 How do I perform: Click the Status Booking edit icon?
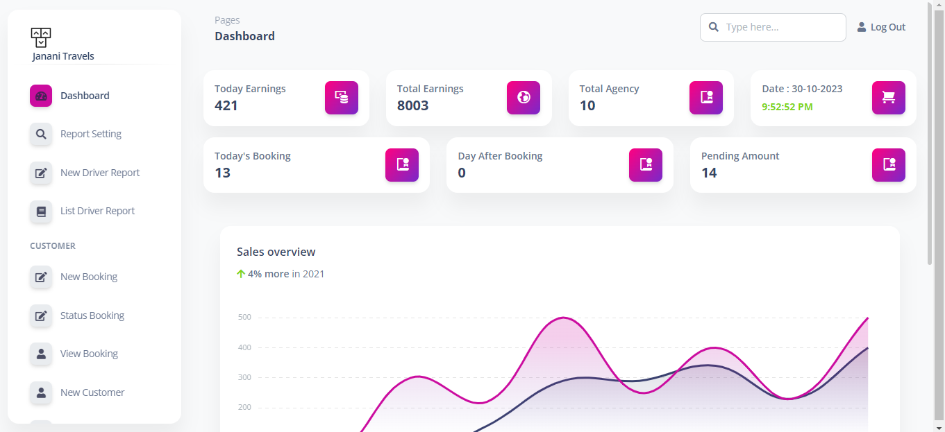(x=41, y=316)
